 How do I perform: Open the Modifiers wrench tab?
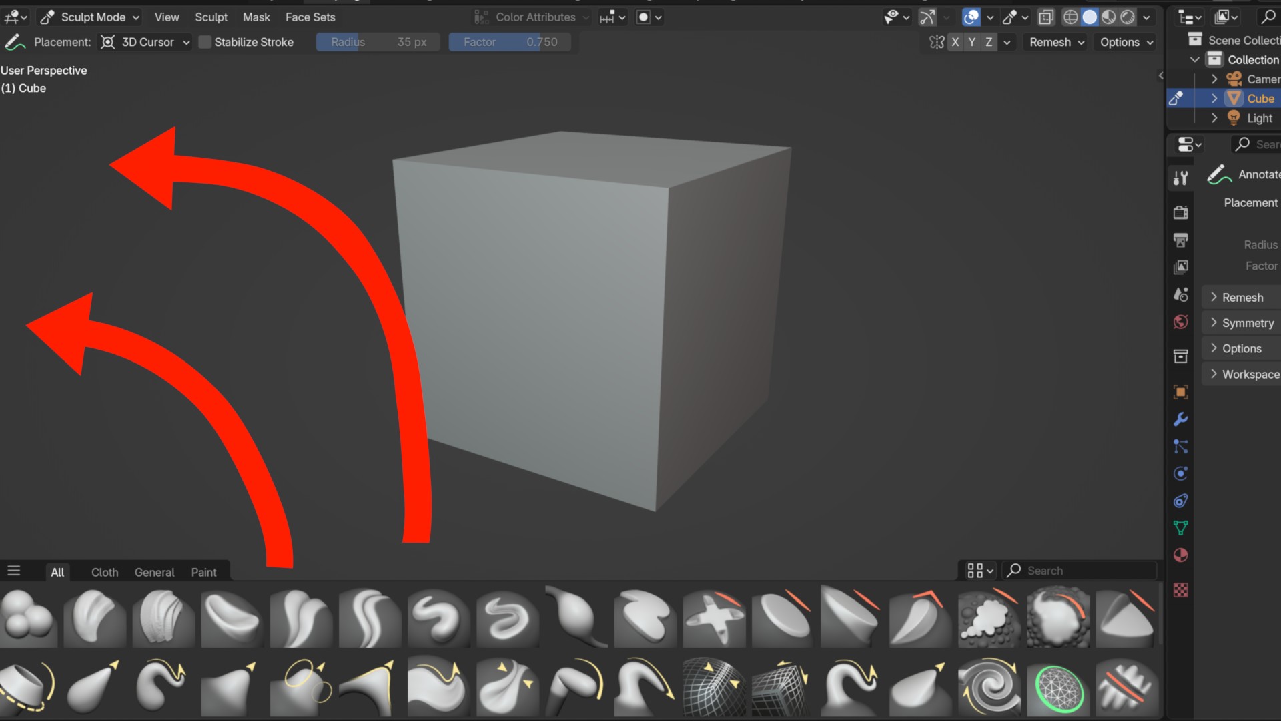tap(1180, 419)
